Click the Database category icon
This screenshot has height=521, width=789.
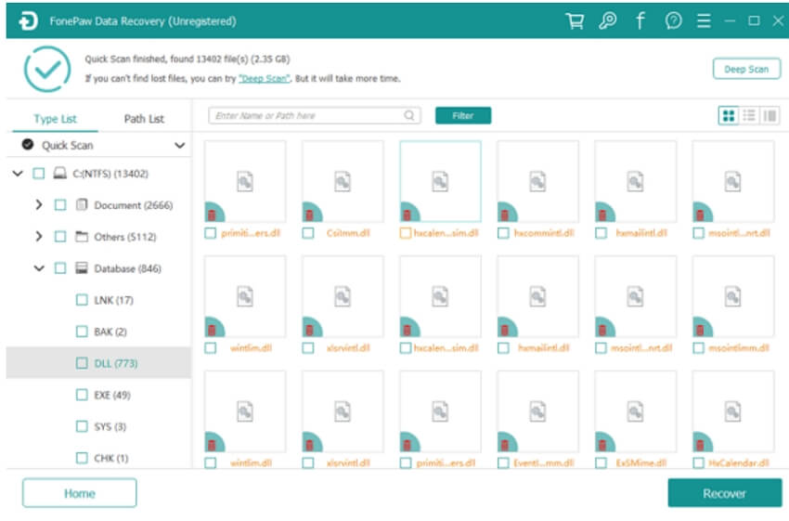point(82,267)
